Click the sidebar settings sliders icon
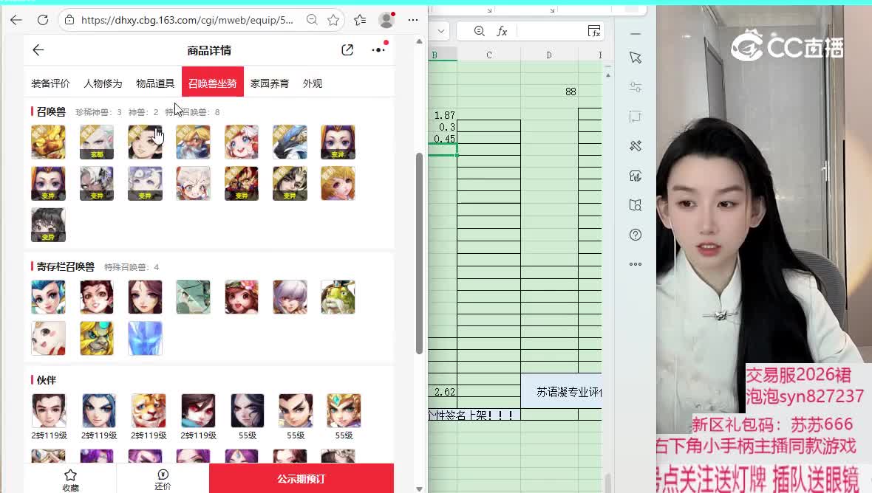Viewport: 872px width, 493px height. pyautogui.click(x=636, y=87)
